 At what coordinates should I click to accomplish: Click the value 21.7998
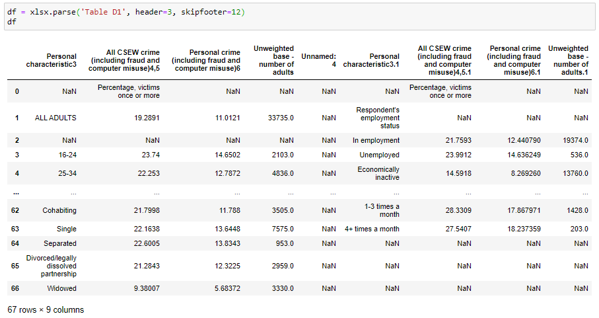point(147,210)
